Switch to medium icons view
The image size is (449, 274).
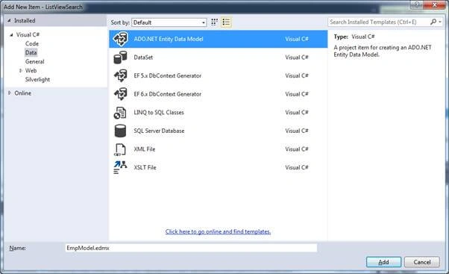[214, 22]
